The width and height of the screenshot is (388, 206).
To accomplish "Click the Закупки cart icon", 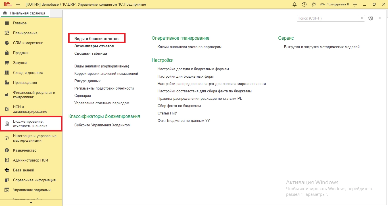I will pyautogui.click(x=7, y=63).
